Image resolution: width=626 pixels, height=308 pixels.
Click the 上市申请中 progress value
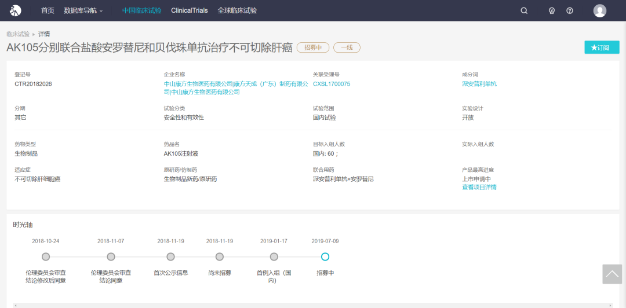(x=476, y=179)
